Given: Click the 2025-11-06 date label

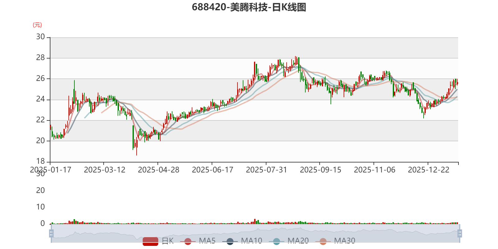Looking at the screenshot, I should [375, 170].
